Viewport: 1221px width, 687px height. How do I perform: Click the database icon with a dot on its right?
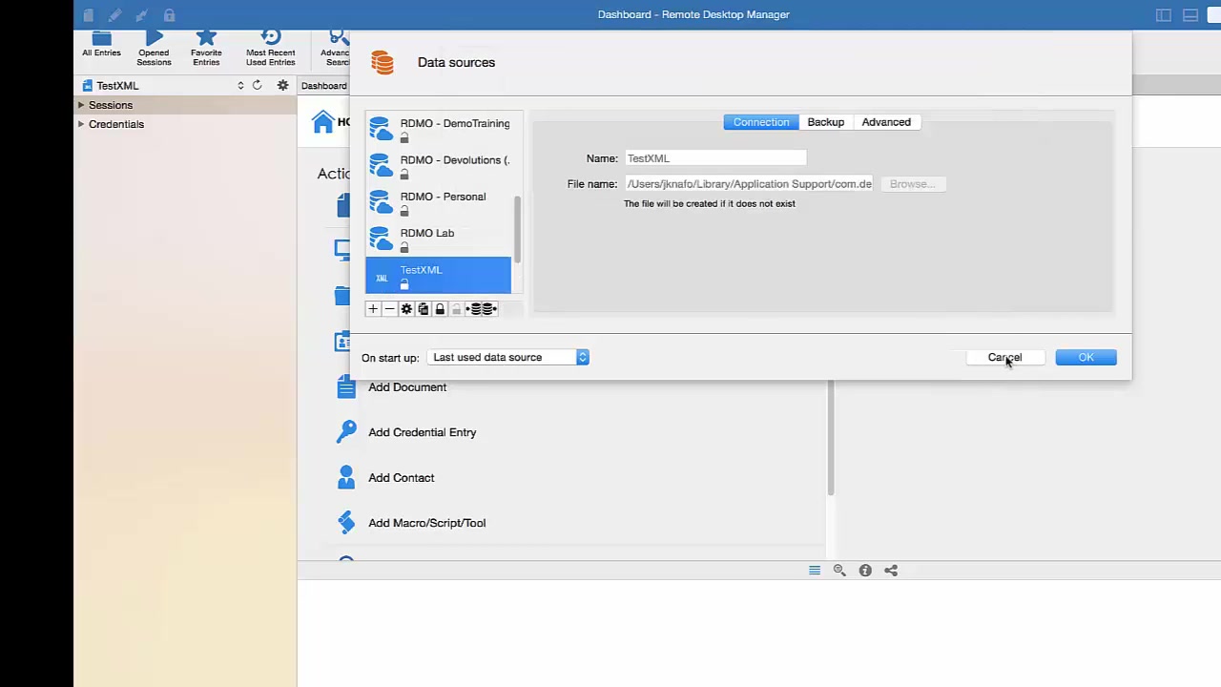(x=489, y=308)
